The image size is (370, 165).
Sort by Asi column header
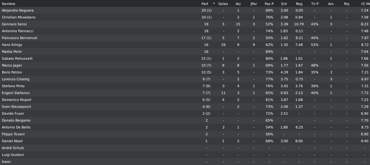238,4
